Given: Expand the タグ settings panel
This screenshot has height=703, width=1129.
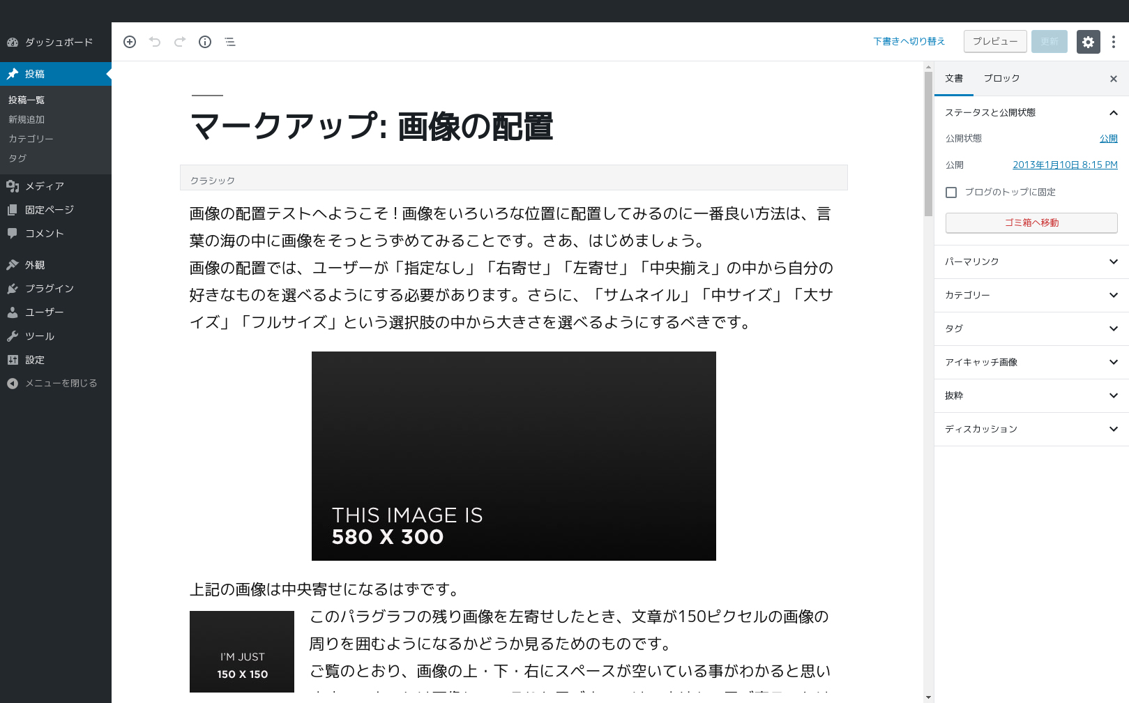Looking at the screenshot, I should pos(1031,329).
